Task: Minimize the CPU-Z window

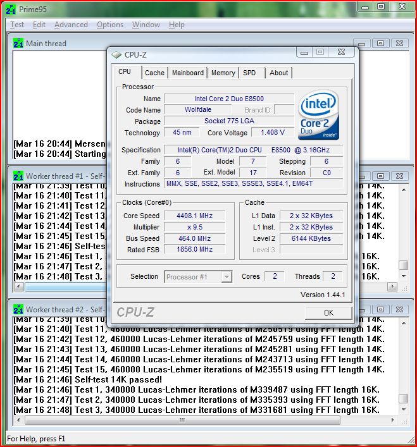Action: [x=304, y=52]
